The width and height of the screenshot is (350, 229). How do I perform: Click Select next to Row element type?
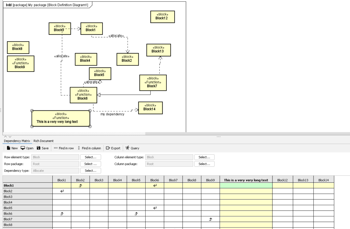90,157
